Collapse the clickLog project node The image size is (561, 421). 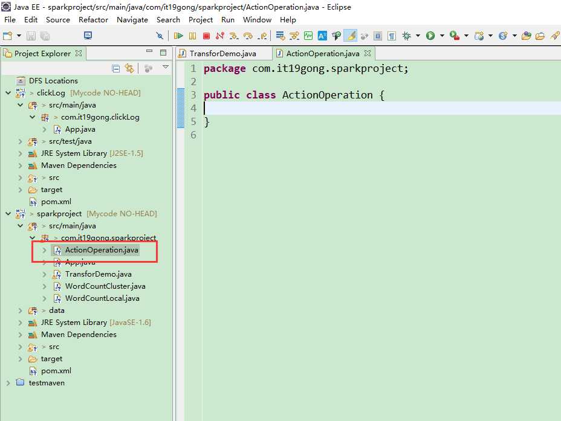[x=8, y=93]
